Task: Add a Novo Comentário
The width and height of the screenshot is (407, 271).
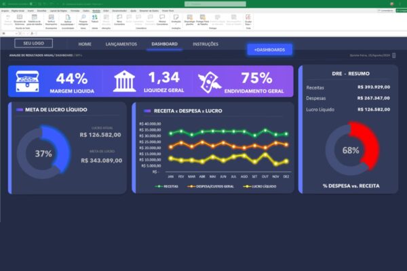Action: click(119, 20)
